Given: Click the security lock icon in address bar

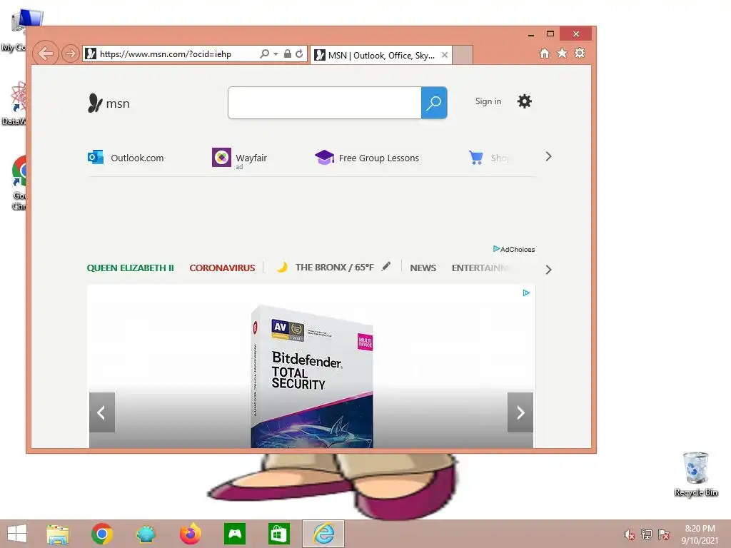Looking at the screenshot, I should [288, 54].
